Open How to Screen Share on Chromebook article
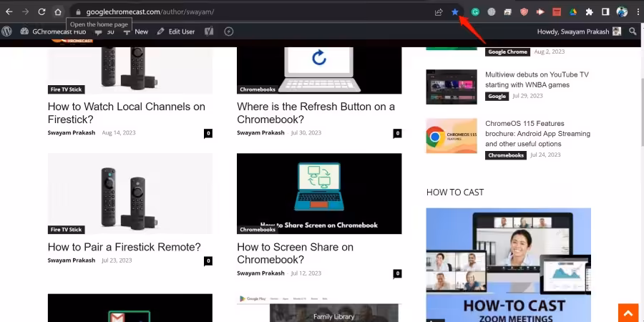The image size is (644, 322). pos(295,253)
